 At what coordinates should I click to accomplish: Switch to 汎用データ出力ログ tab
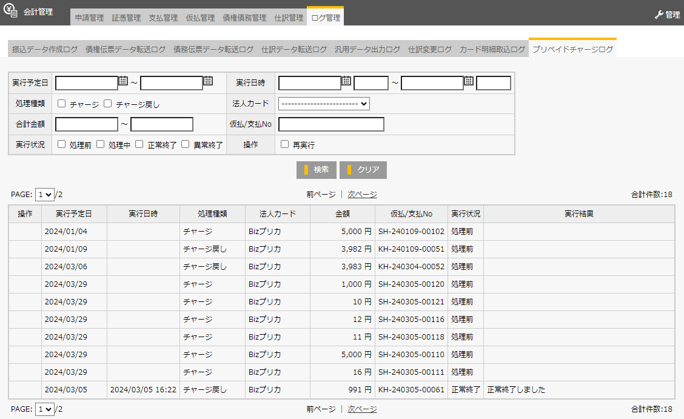pos(367,49)
